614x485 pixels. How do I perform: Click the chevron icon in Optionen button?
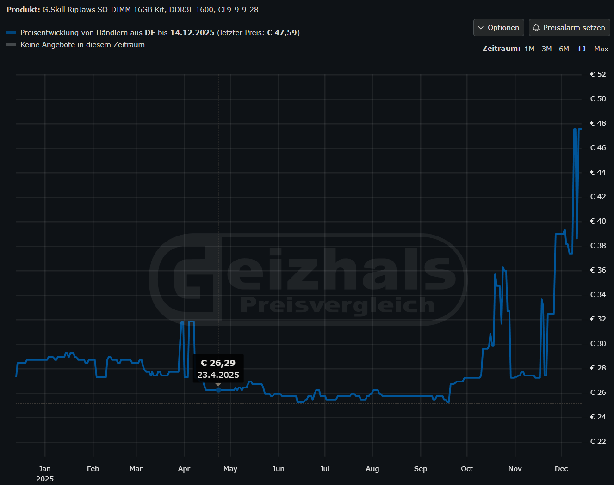pyautogui.click(x=481, y=28)
